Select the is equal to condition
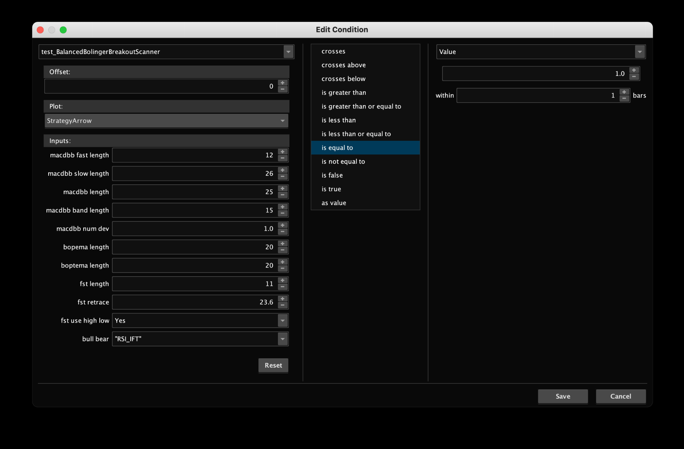 pos(365,148)
